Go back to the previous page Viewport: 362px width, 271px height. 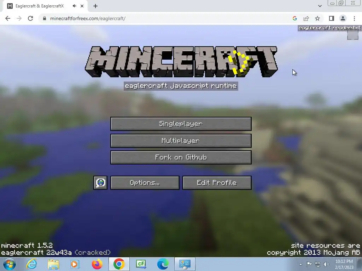click(x=8, y=18)
